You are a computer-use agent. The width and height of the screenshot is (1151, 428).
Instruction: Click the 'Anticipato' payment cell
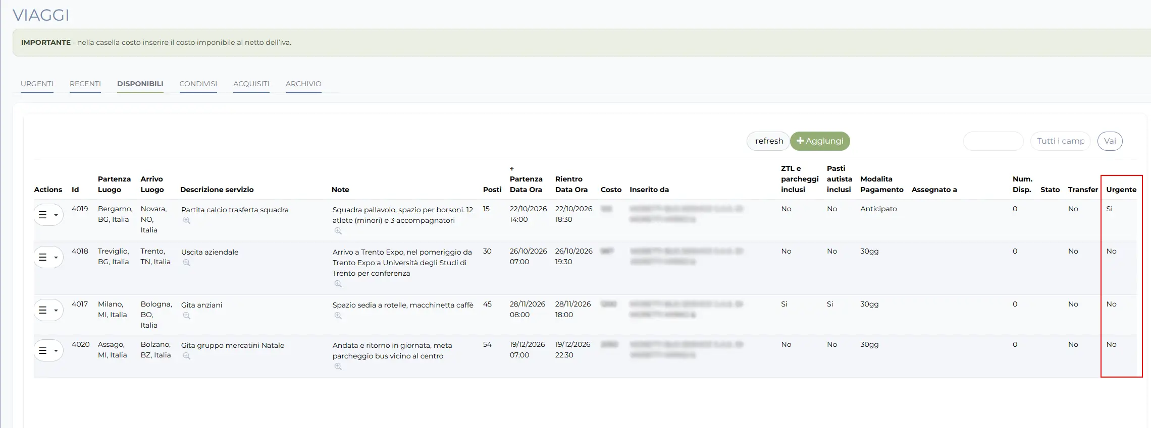point(879,209)
